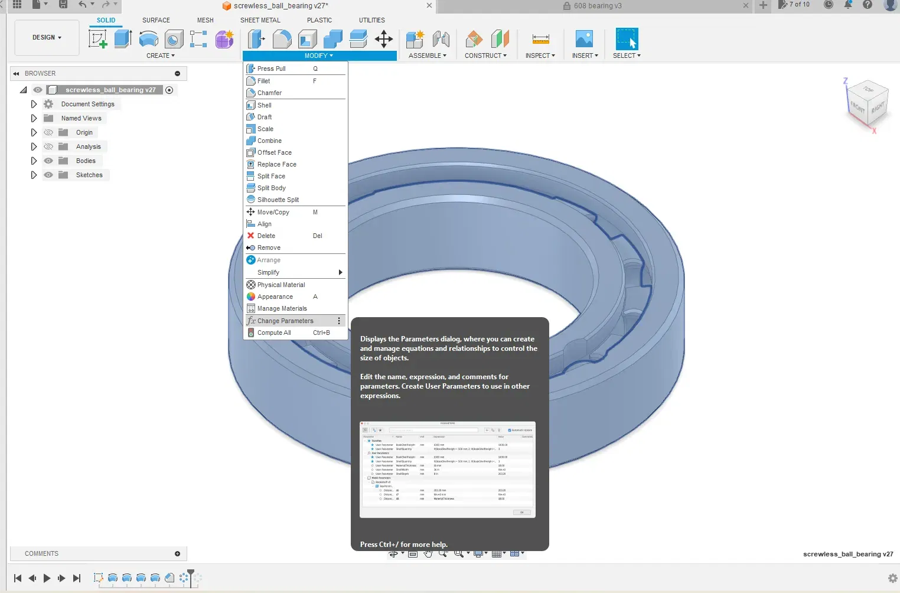Image resolution: width=900 pixels, height=593 pixels.
Task: Pick Appearance in the Modify menu
Action: click(275, 296)
